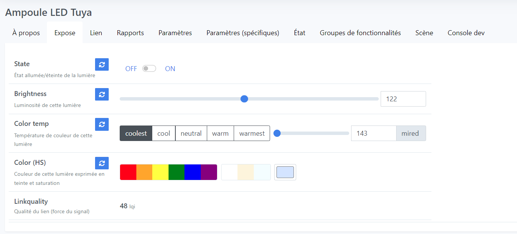Click the Color temp slider handle

coord(277,133)
